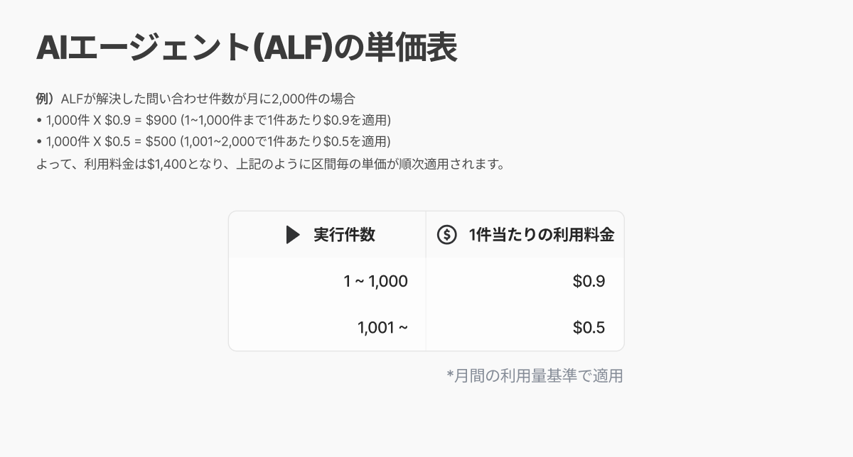Click the (1~1,000件まで1件あたり$0.9を適用) note
Viewport: 853px width, 457px height.
coord(286,120)
